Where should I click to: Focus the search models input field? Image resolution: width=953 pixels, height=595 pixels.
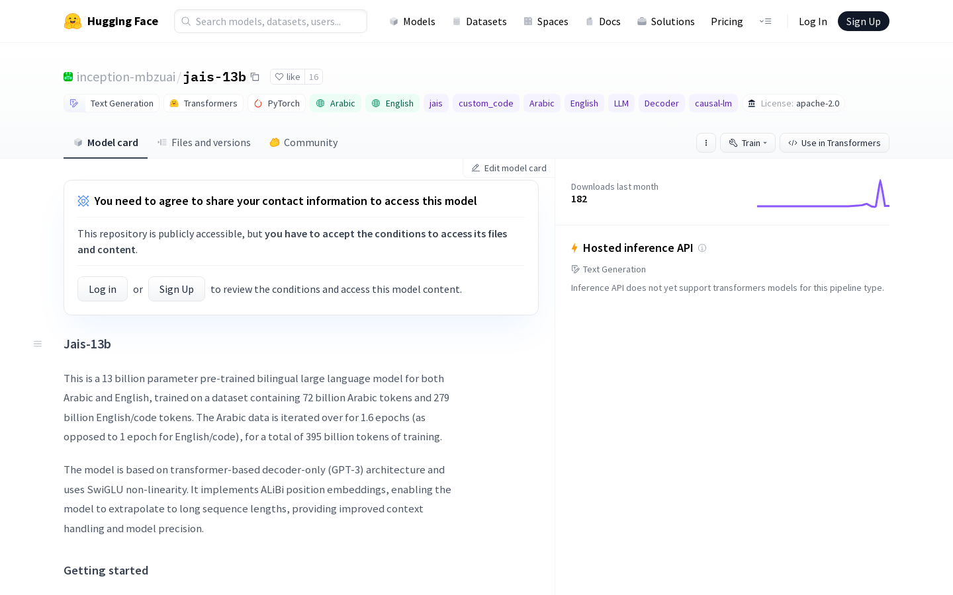tap(271, 21)
